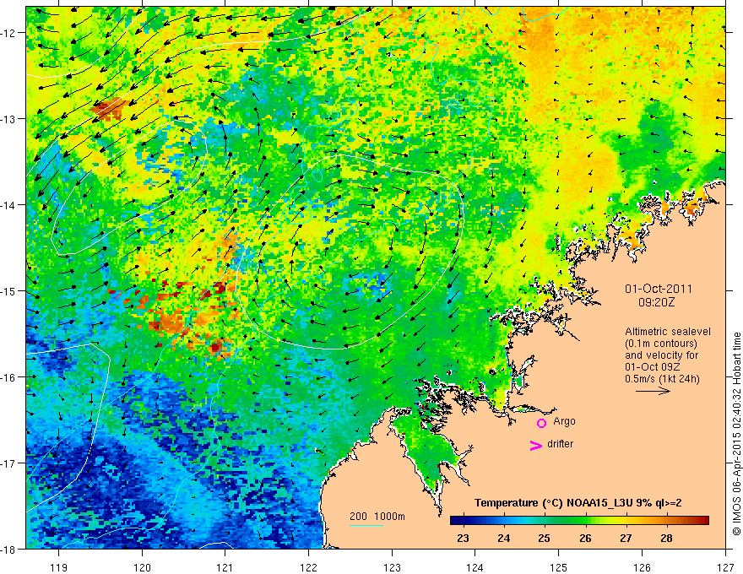743x574 pixels.
Task: Click the time label 09:20Z
Action: pos(656,302)
